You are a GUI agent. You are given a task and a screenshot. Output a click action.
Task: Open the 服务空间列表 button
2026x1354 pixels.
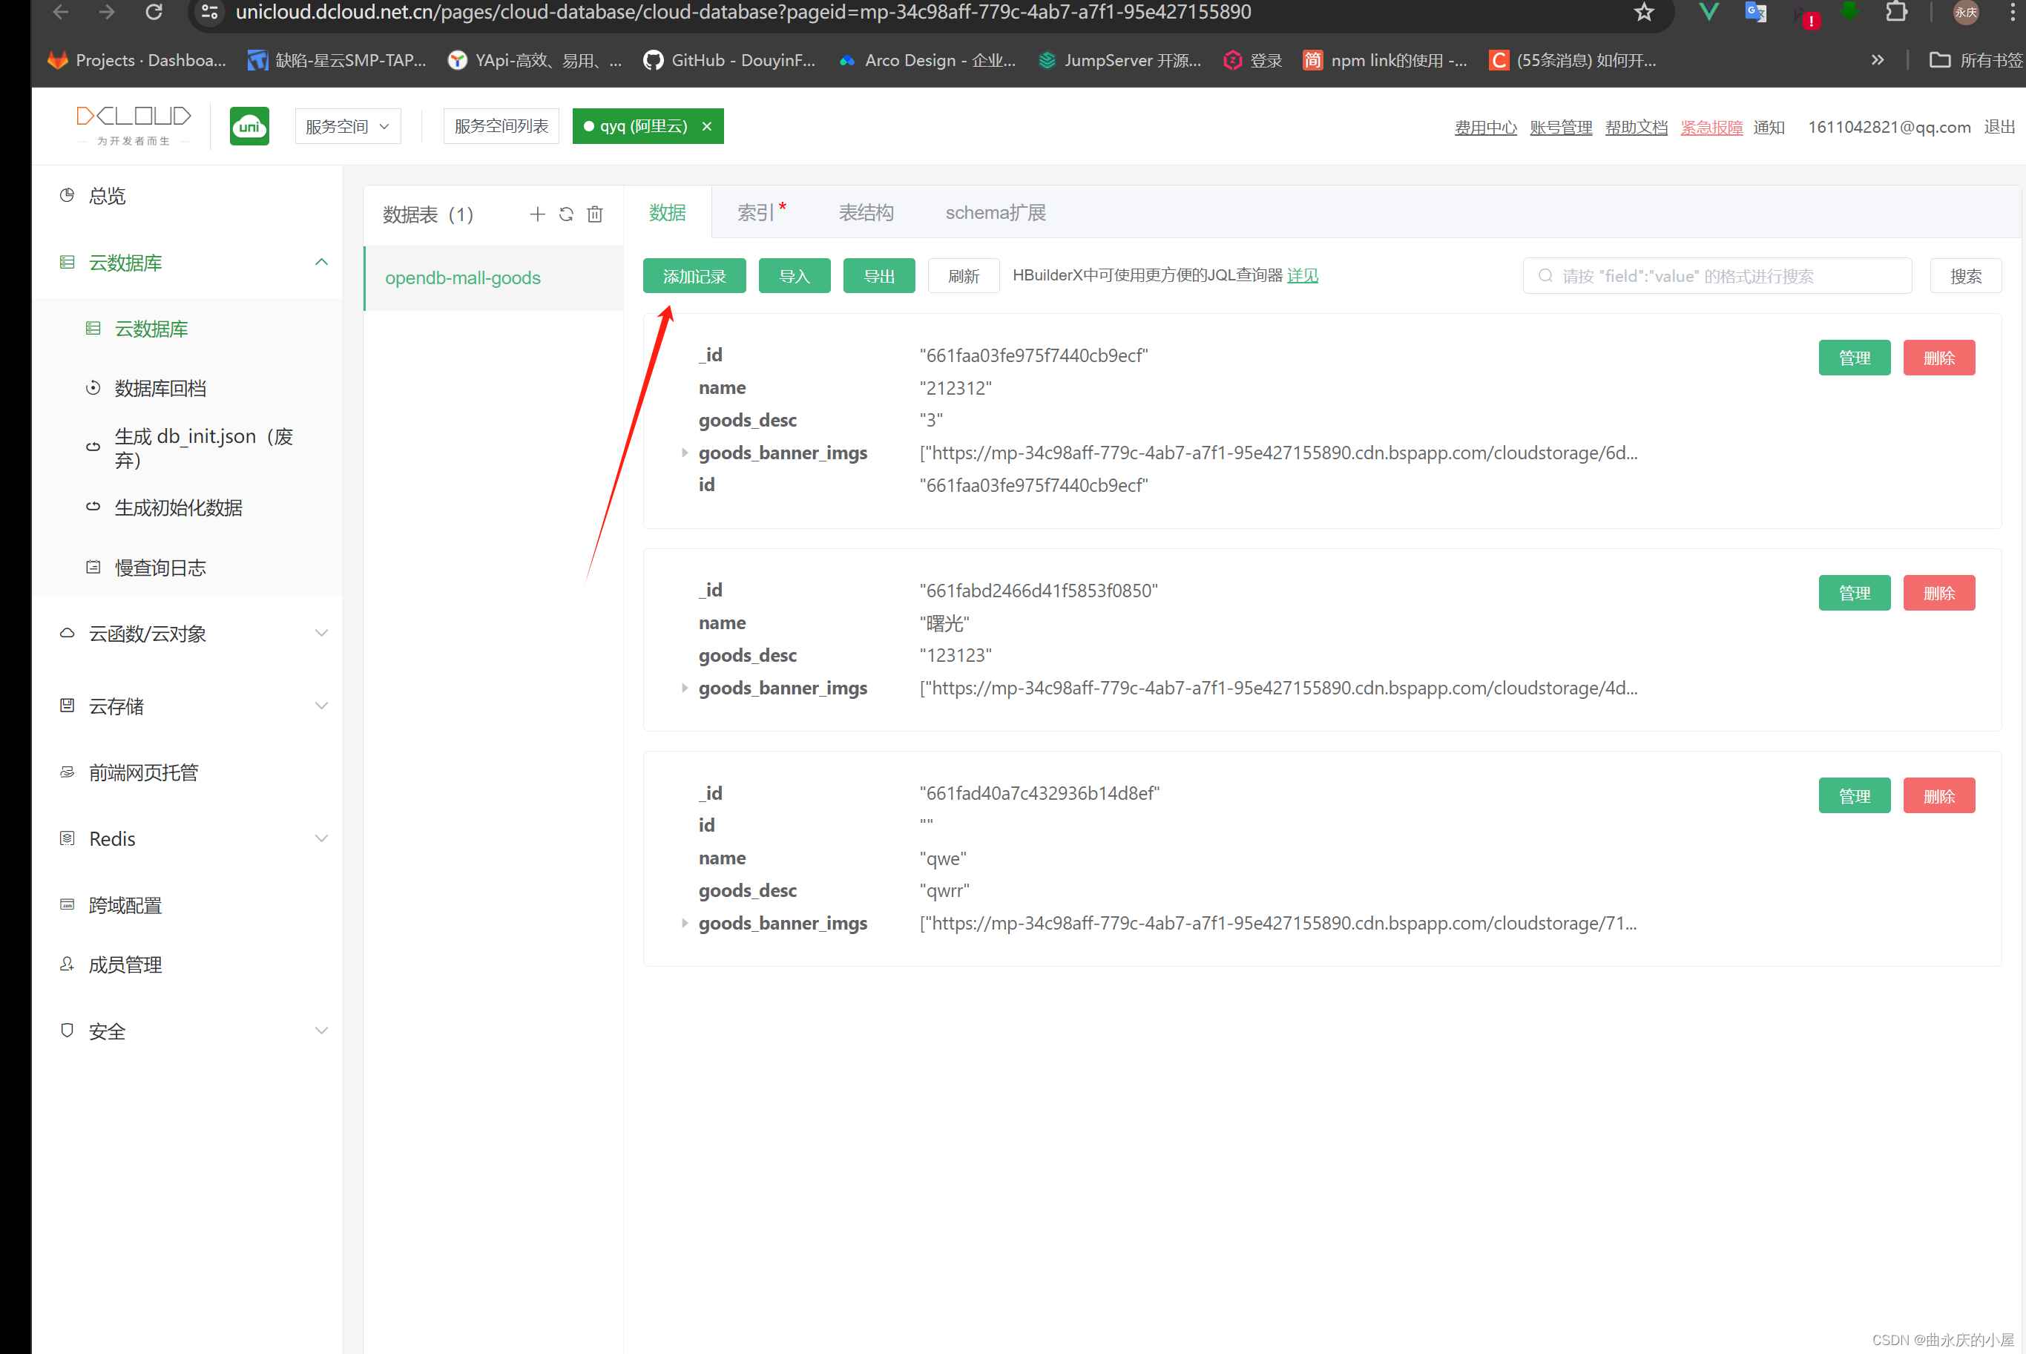coord(501,126)
